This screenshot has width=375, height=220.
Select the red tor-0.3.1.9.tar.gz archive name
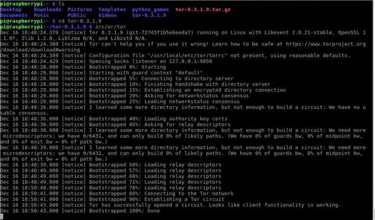coord(203,10)
